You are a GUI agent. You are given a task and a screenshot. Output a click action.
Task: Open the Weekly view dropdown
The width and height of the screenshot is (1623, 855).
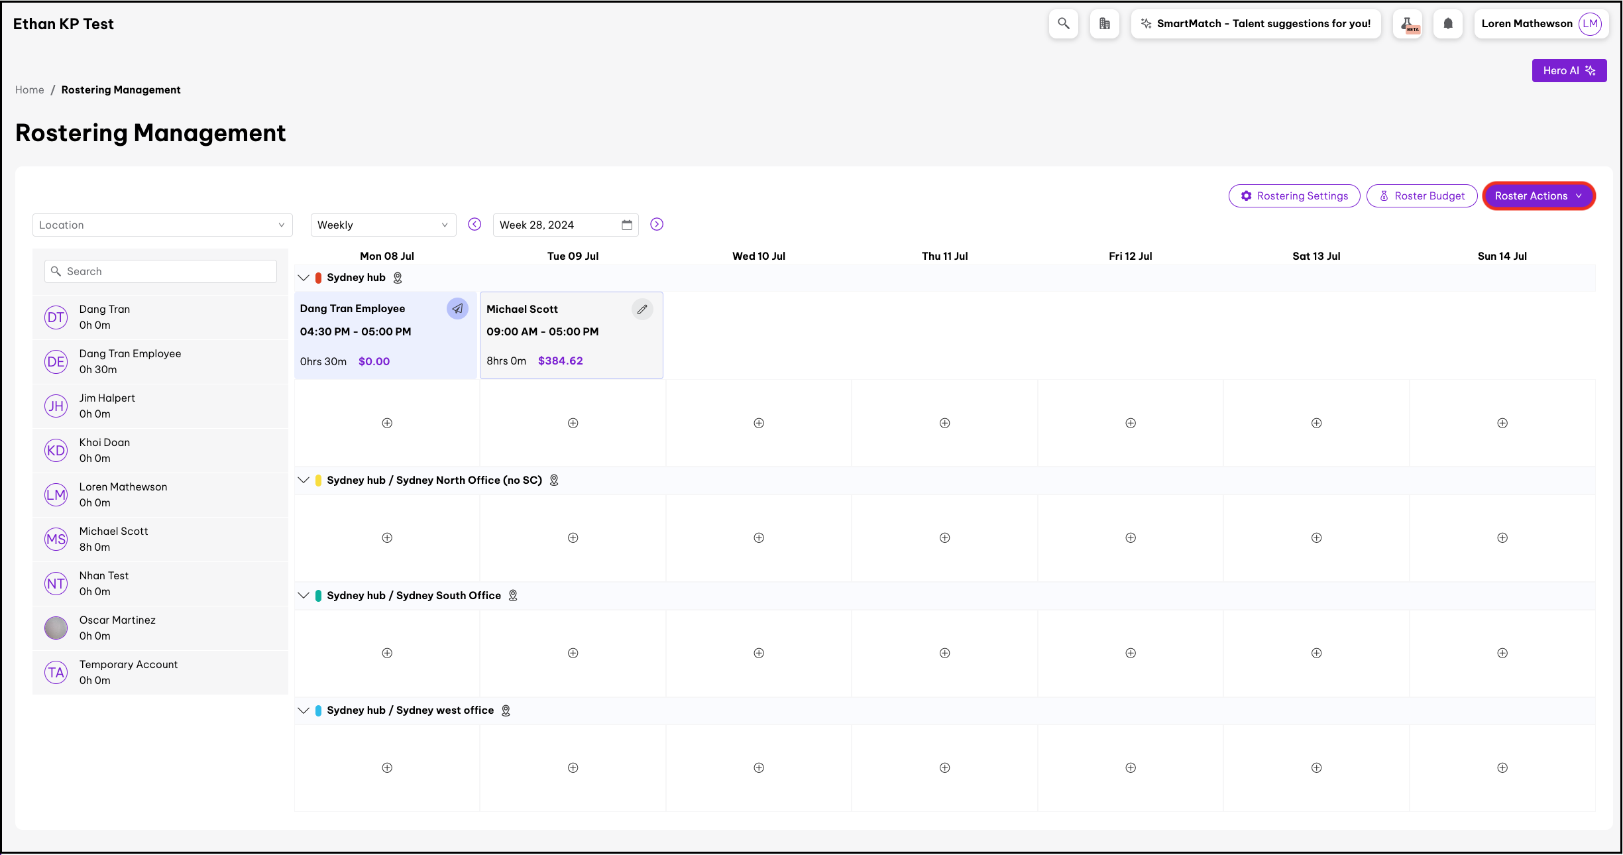383,225
